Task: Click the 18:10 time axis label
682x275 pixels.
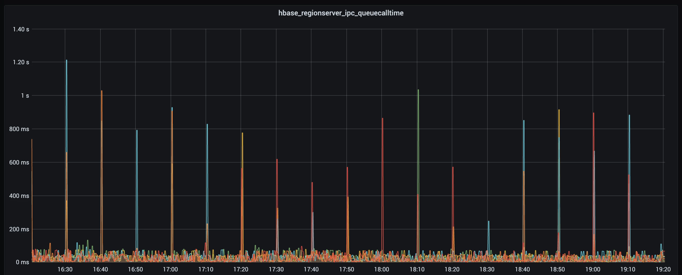Action: [417, 269]
